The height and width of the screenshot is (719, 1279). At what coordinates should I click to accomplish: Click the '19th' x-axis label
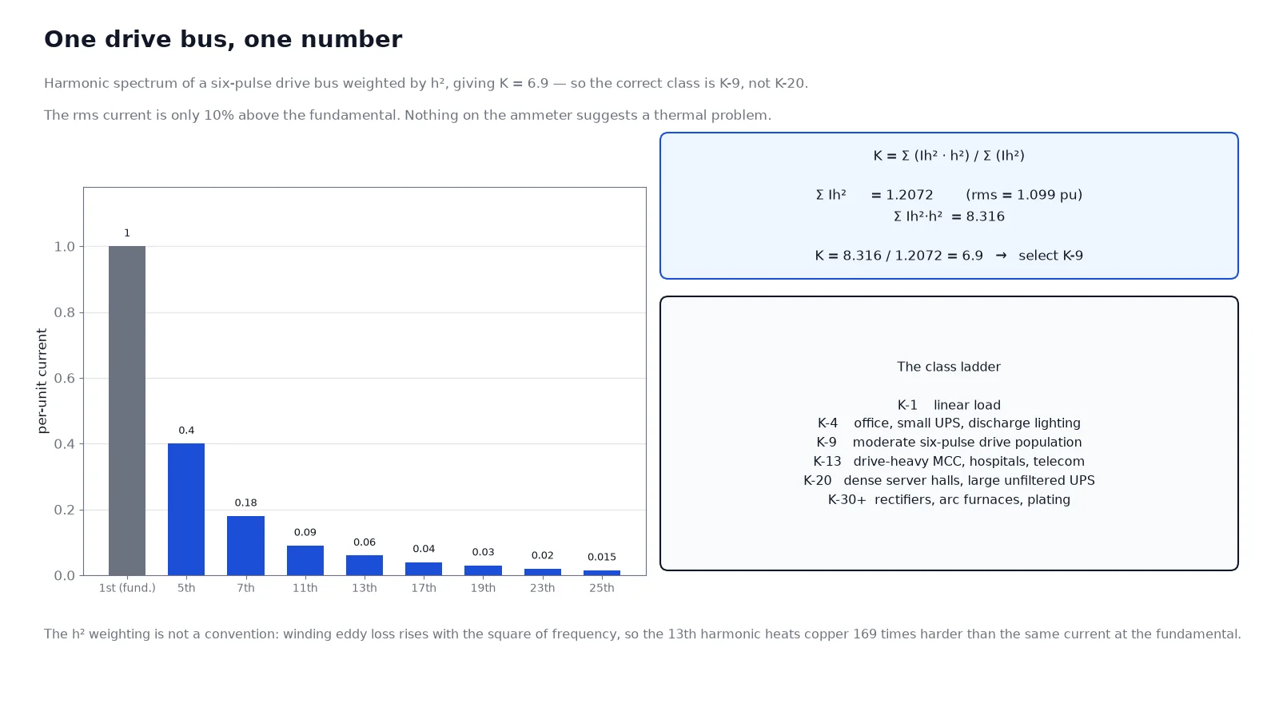coord(483,588)
